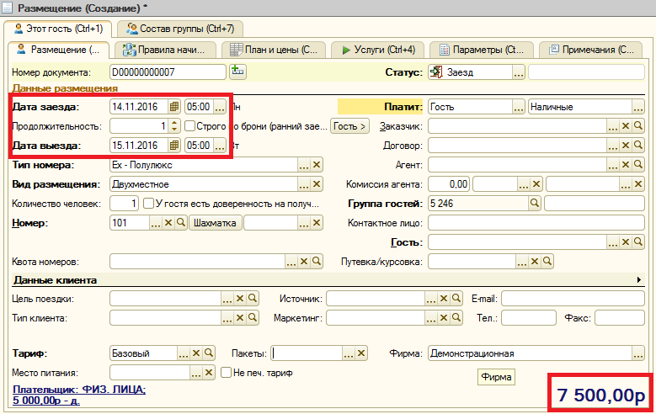Screen dimensions: 656x414
Task: Open the Услуги tab
Action: [378, 50]
